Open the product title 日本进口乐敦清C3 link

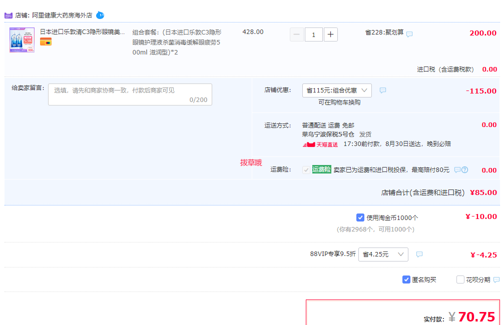(x=82, y=32)
